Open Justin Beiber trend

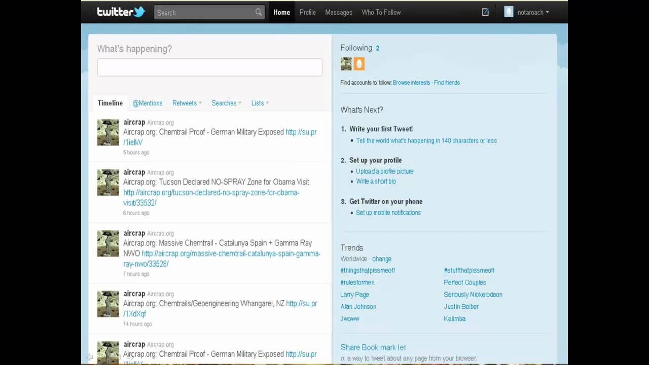point(461,307)
